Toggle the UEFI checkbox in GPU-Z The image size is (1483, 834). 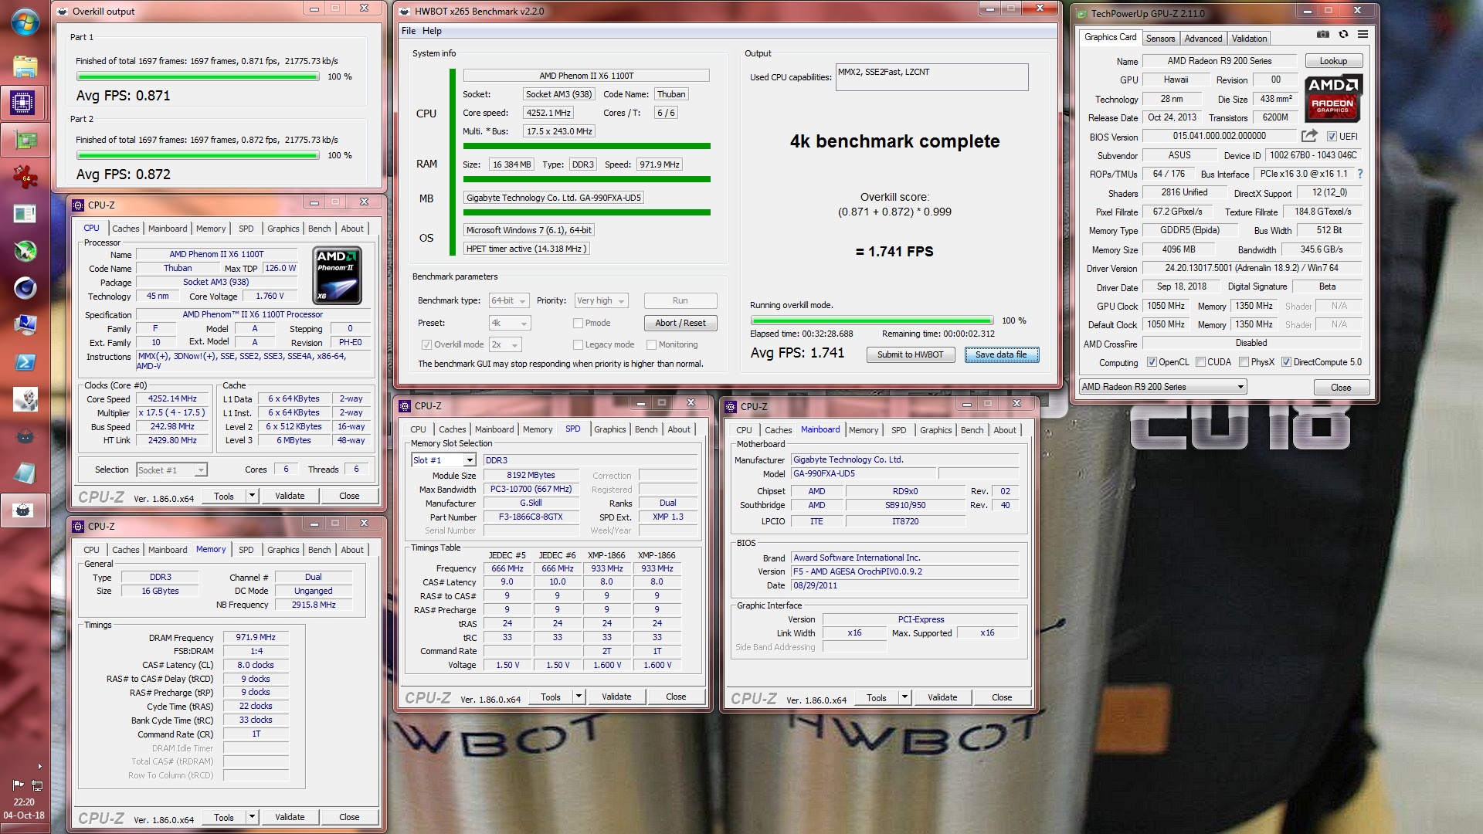tap(1332, 137)
